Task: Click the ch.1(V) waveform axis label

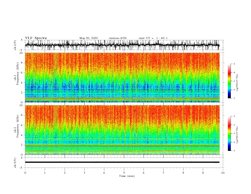Action: 15,45
